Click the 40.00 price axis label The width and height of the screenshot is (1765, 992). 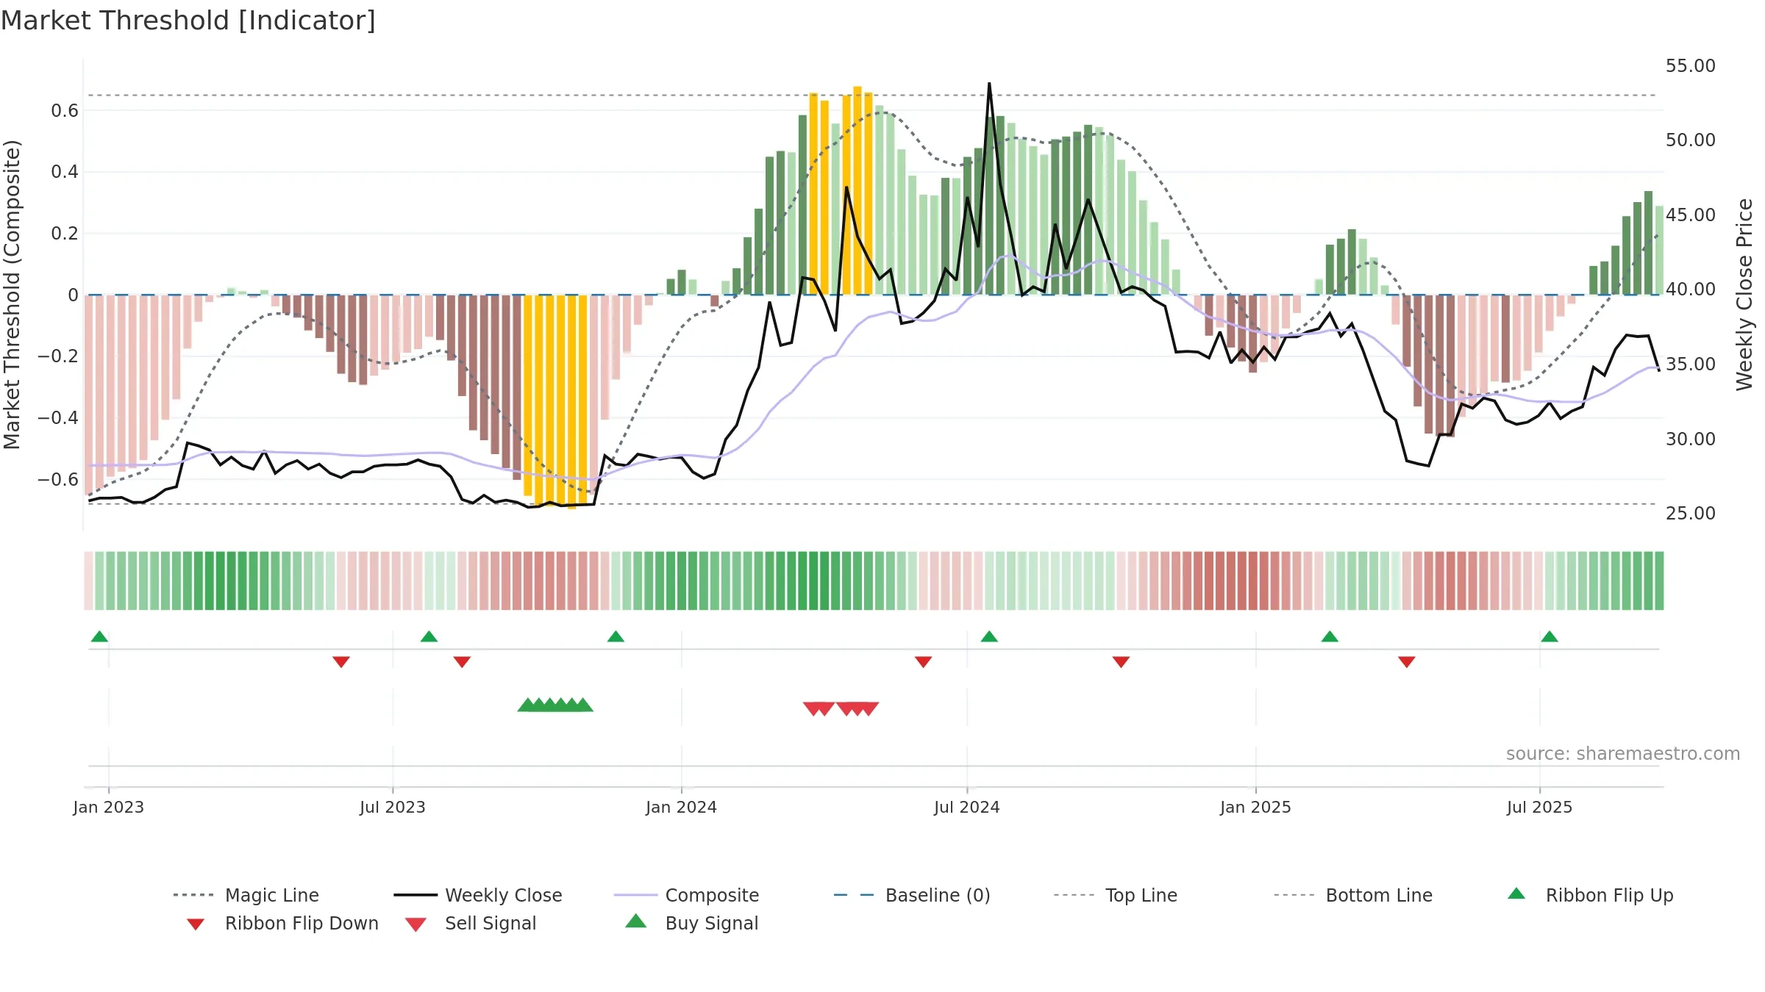point(1691,290)
